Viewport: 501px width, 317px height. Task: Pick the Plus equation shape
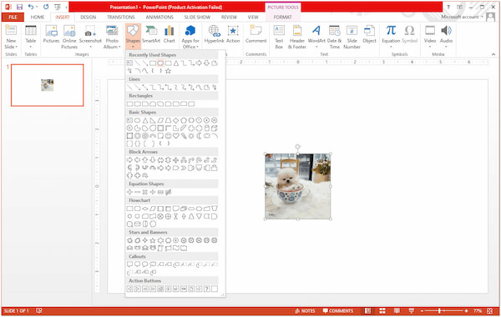(x=129, y=192)
